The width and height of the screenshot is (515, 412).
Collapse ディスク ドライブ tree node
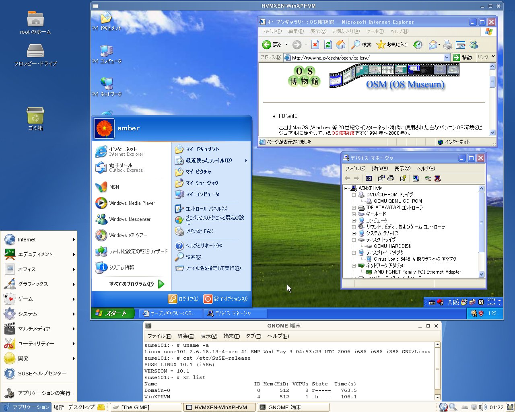pyautogui.click(x=354, y=240)
